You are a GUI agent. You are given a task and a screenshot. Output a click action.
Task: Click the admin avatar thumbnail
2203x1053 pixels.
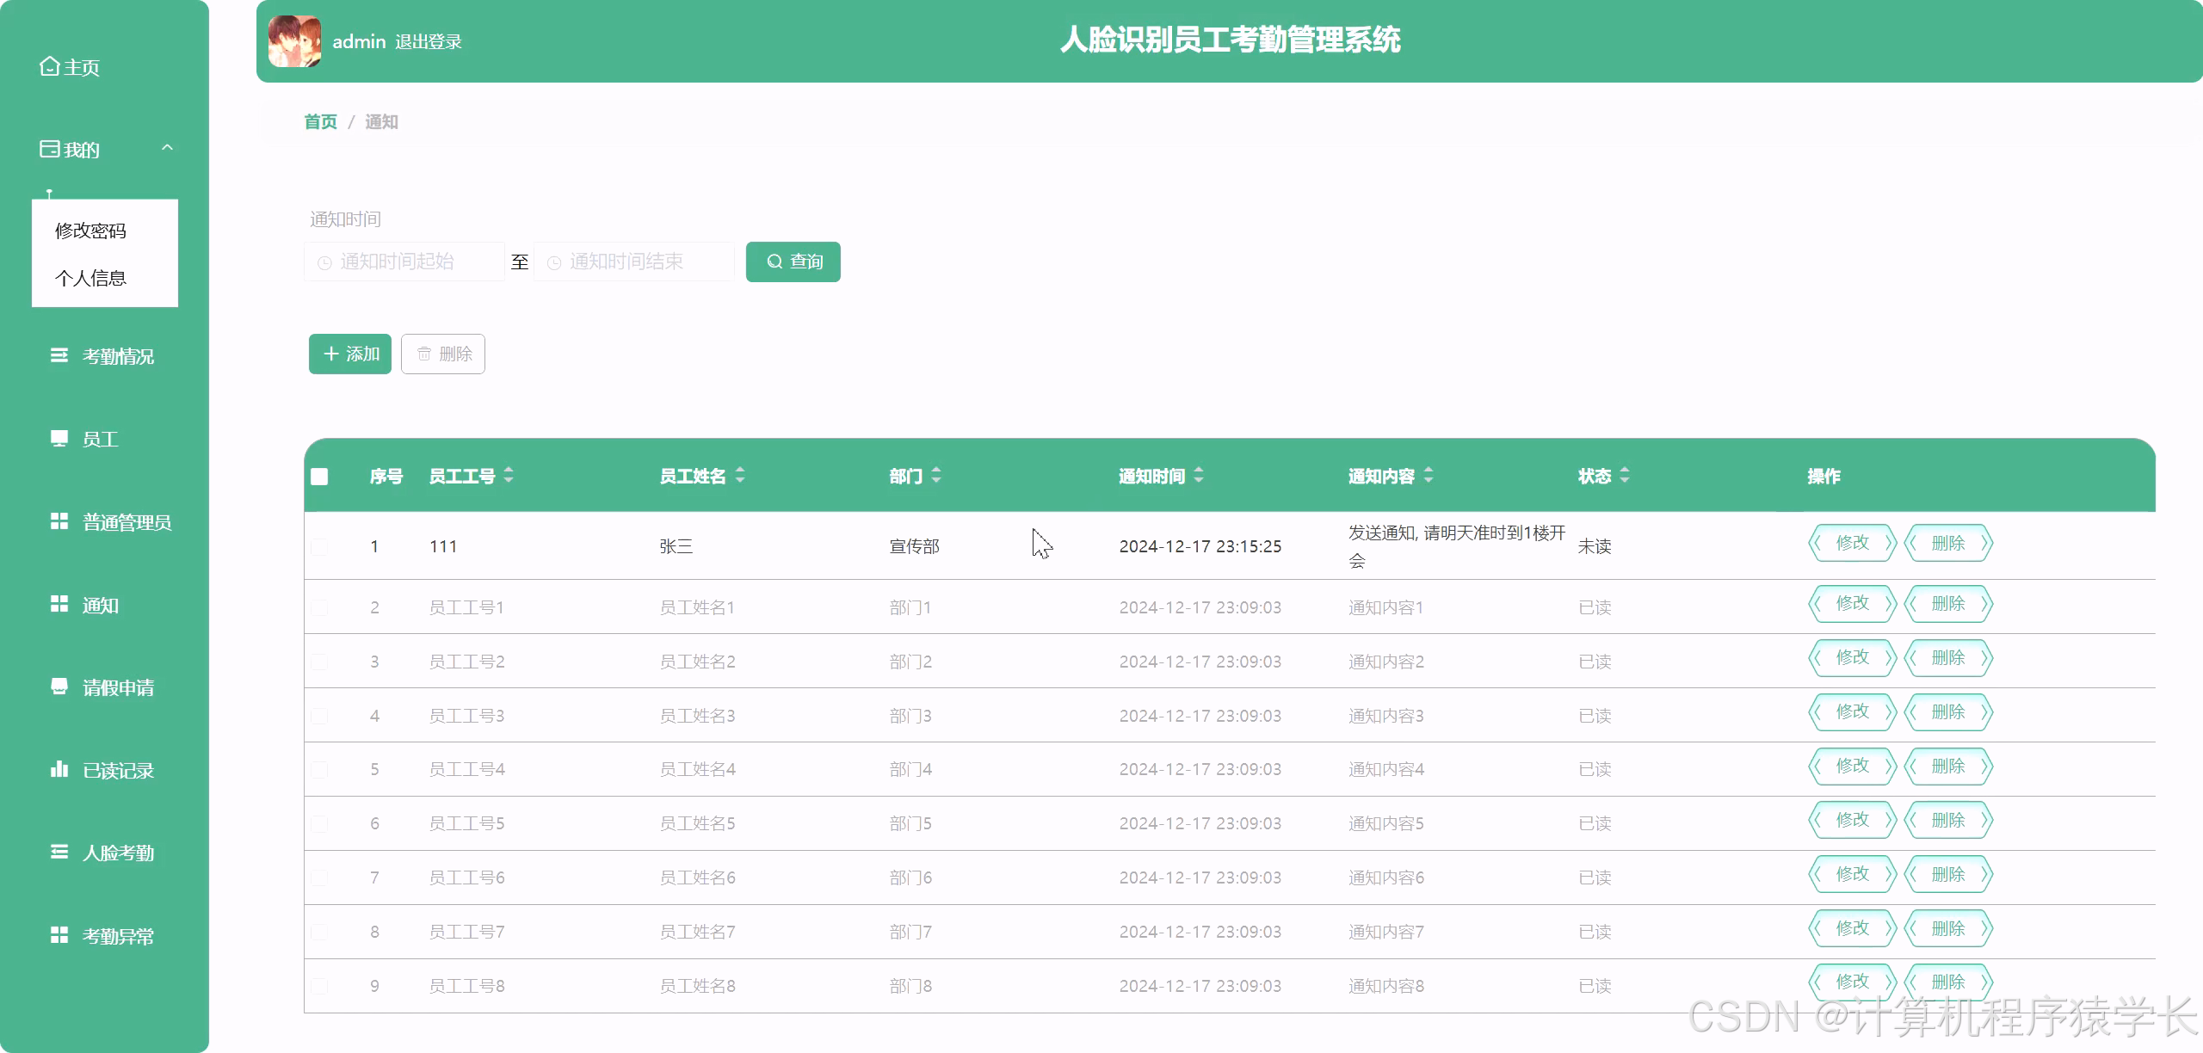[x=293, y=40]
